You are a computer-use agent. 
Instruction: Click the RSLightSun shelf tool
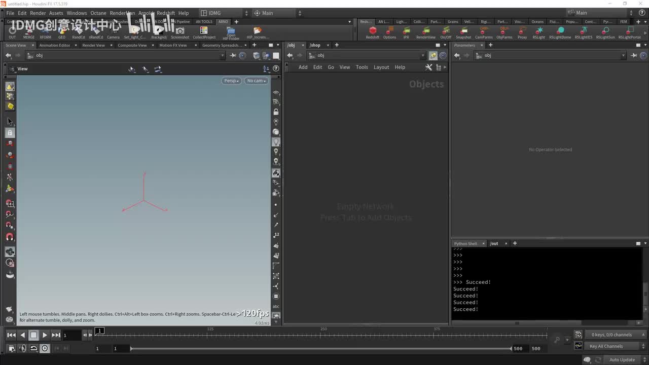tap(605, 31)
